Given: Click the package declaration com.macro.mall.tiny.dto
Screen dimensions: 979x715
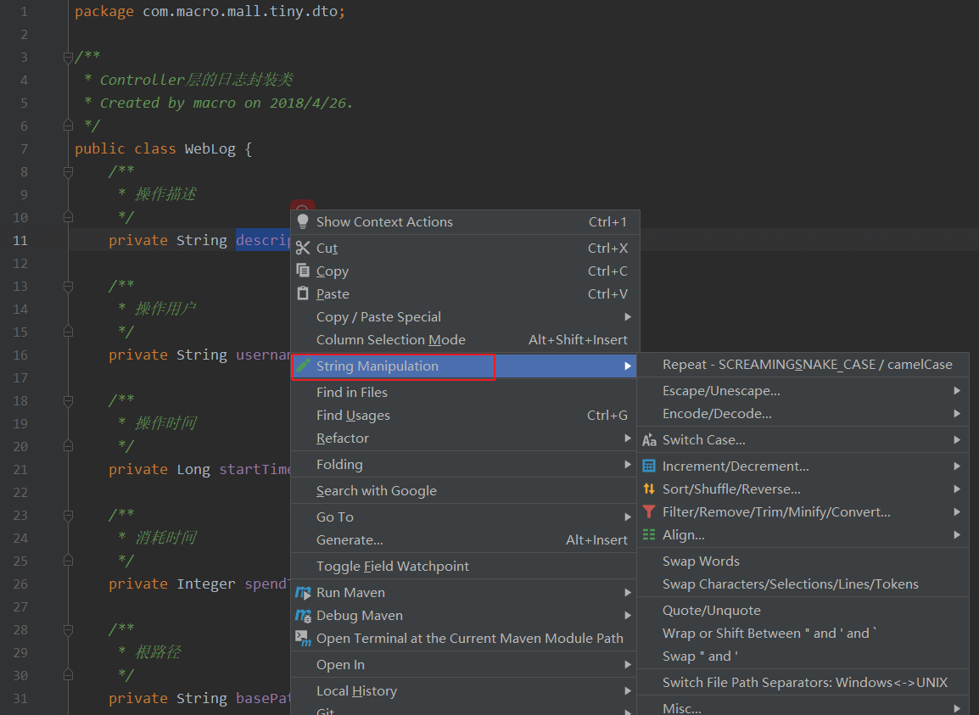Looking at the screenshot, I should [240, 11].
